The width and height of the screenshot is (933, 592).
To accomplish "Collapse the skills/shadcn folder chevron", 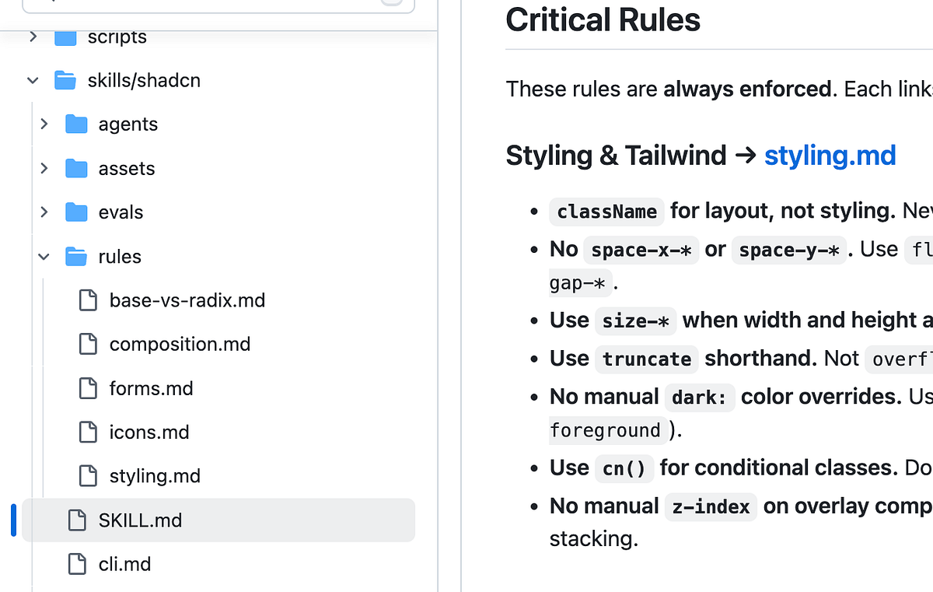I will tap(33, 80).
